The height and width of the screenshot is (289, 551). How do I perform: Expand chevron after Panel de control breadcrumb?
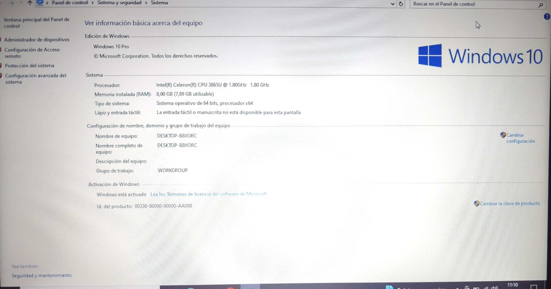[x=93, y=3]
